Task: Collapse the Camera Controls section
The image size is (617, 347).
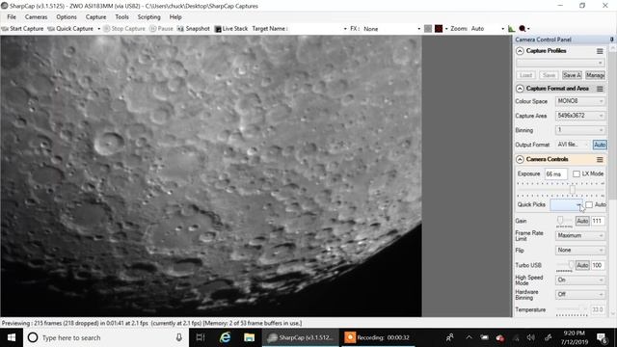Action: [520, 159]
